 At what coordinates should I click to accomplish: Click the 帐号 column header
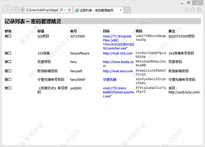tap(73, 31)
